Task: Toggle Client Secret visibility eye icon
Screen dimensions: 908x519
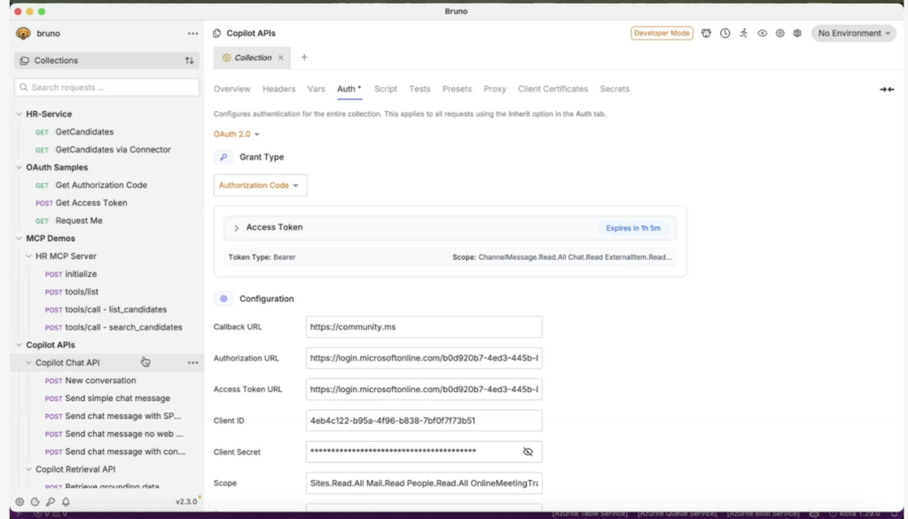Action: tap(528, 452)
